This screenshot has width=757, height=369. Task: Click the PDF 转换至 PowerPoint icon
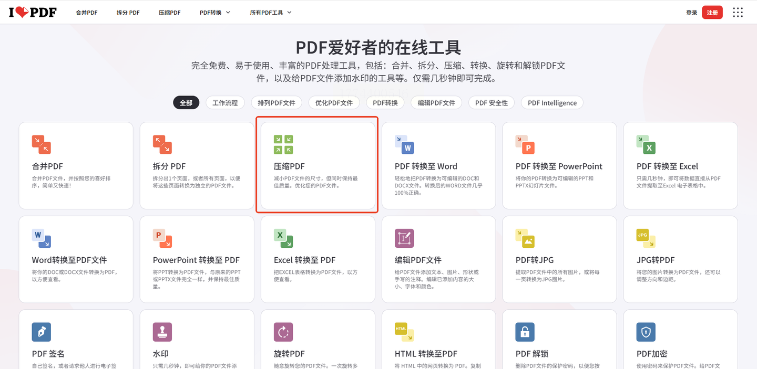click(x=525, y=144)
